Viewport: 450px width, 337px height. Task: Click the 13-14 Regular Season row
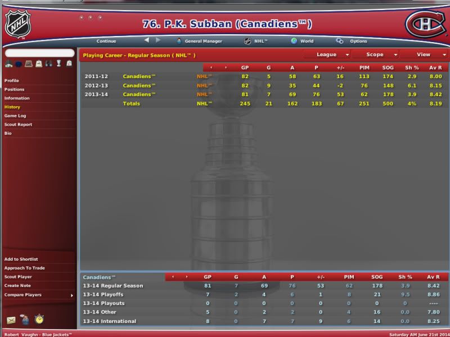coord(264,286)
